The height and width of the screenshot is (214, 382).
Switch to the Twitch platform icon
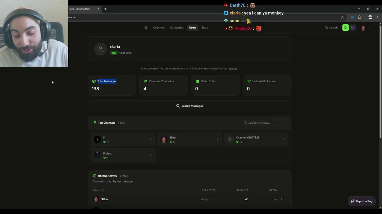click(353, 28)
